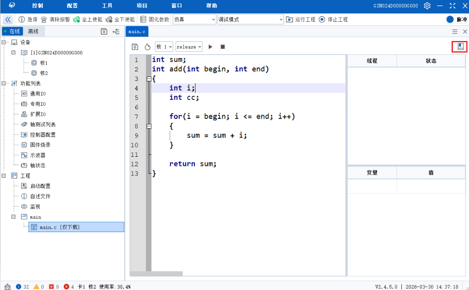Click the flame burn icon in editor toolbar
This screenshot has height=290, width=469.
[147, 47]
